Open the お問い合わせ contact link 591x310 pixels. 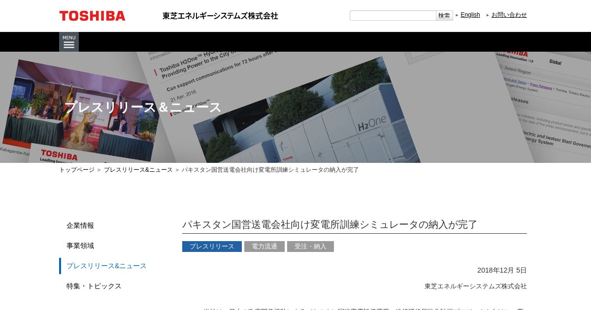(x=509, y=15)
